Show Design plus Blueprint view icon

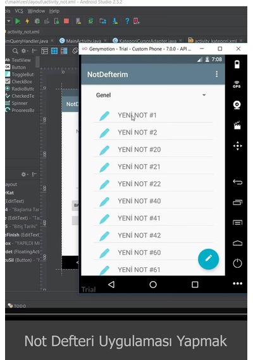64,51
